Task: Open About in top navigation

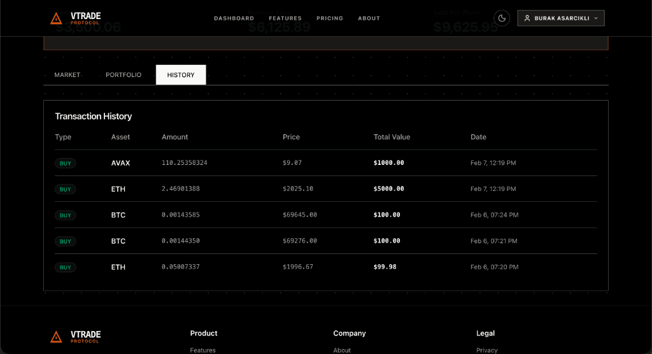Action: (369, 18)
